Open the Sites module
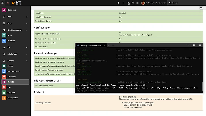The height and width of the screenshot is (116, 206). coord(9,35)
